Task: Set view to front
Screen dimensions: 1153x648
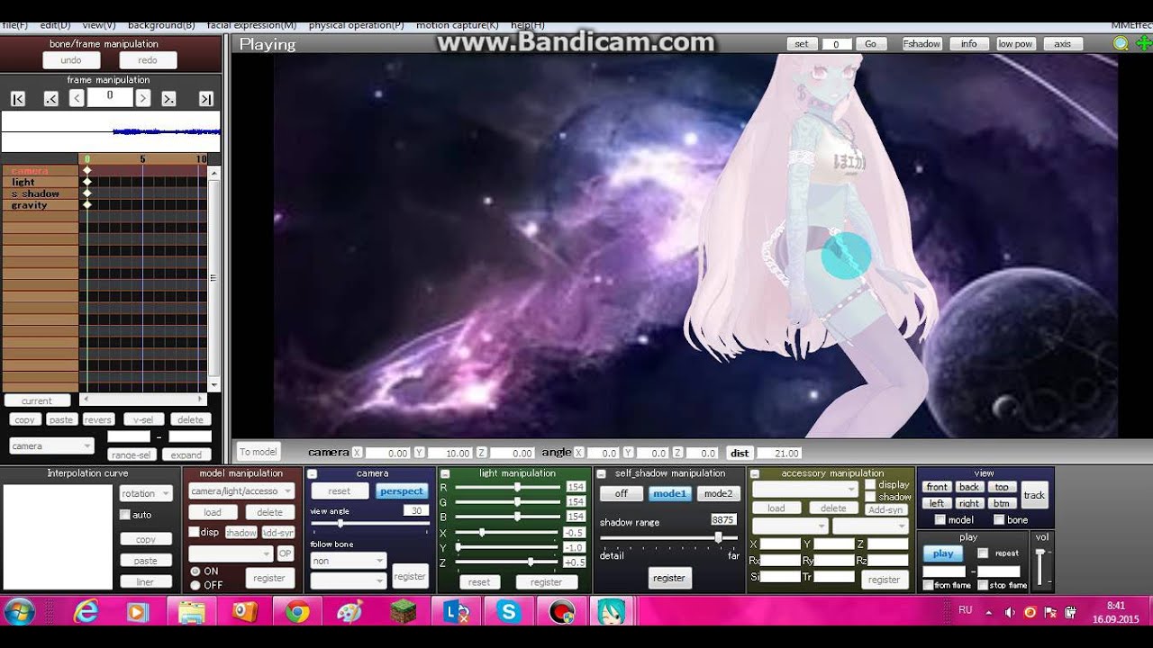Action: (x=938, y=487)
